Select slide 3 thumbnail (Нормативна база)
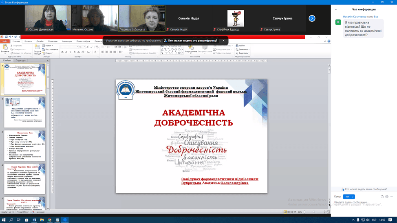397x223 pixels. 24,146
